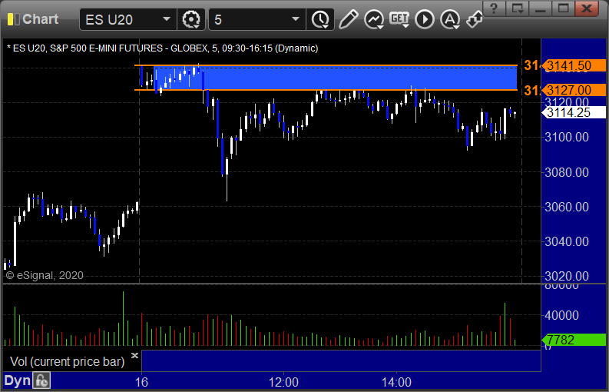This screenshot has height=392, width=609.
Task: Open the chart settings gear icon
Action: (x=191, y=19)
